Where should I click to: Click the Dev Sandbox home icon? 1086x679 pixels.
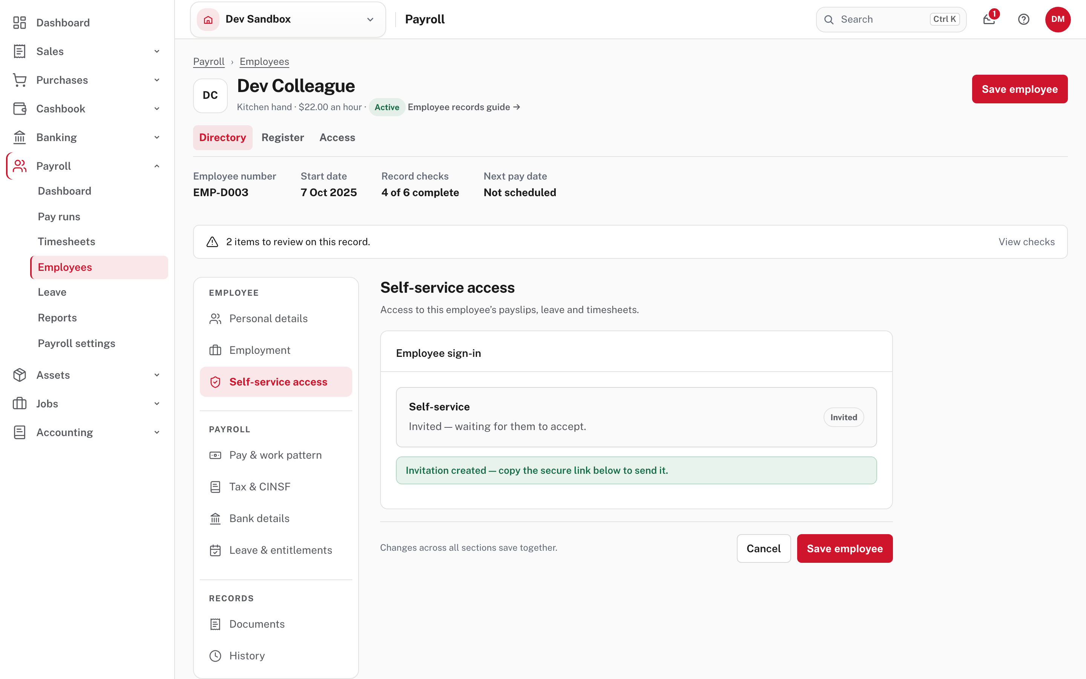(x=208, y=19)
